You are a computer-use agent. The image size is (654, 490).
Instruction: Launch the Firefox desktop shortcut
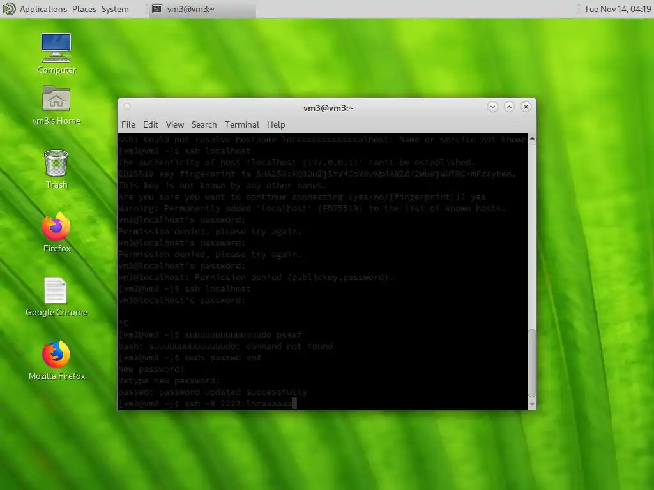click(56, 232)
